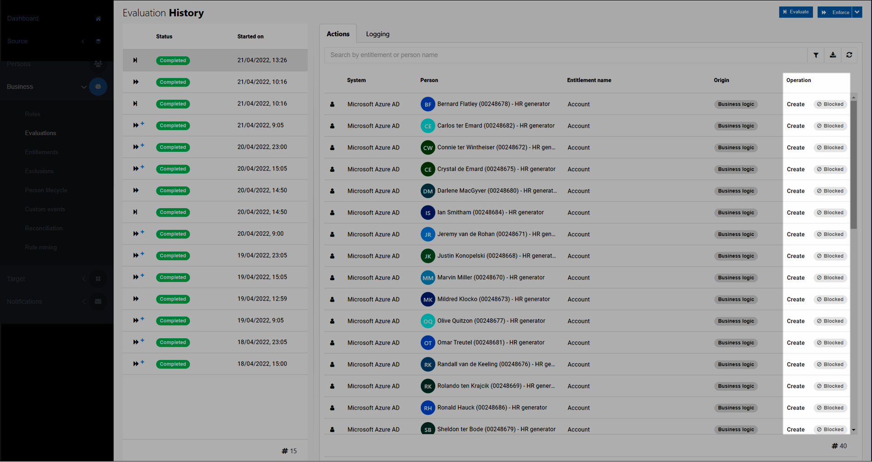Image resolution: width=872 pixels, height=462 pixels.
Task: Toggle the Blocked badge for Olive Quitzon's account
Action: (830, 321)
